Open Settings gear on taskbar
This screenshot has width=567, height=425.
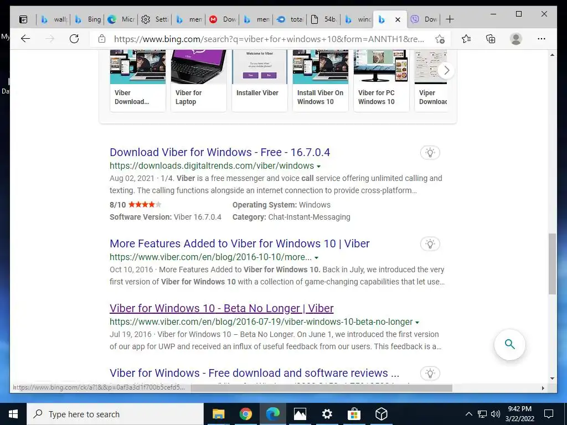click(x=327, y=414)
